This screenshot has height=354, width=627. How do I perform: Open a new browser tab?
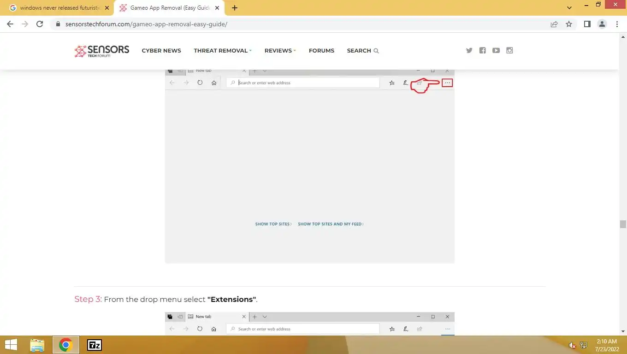coord(235,8)
